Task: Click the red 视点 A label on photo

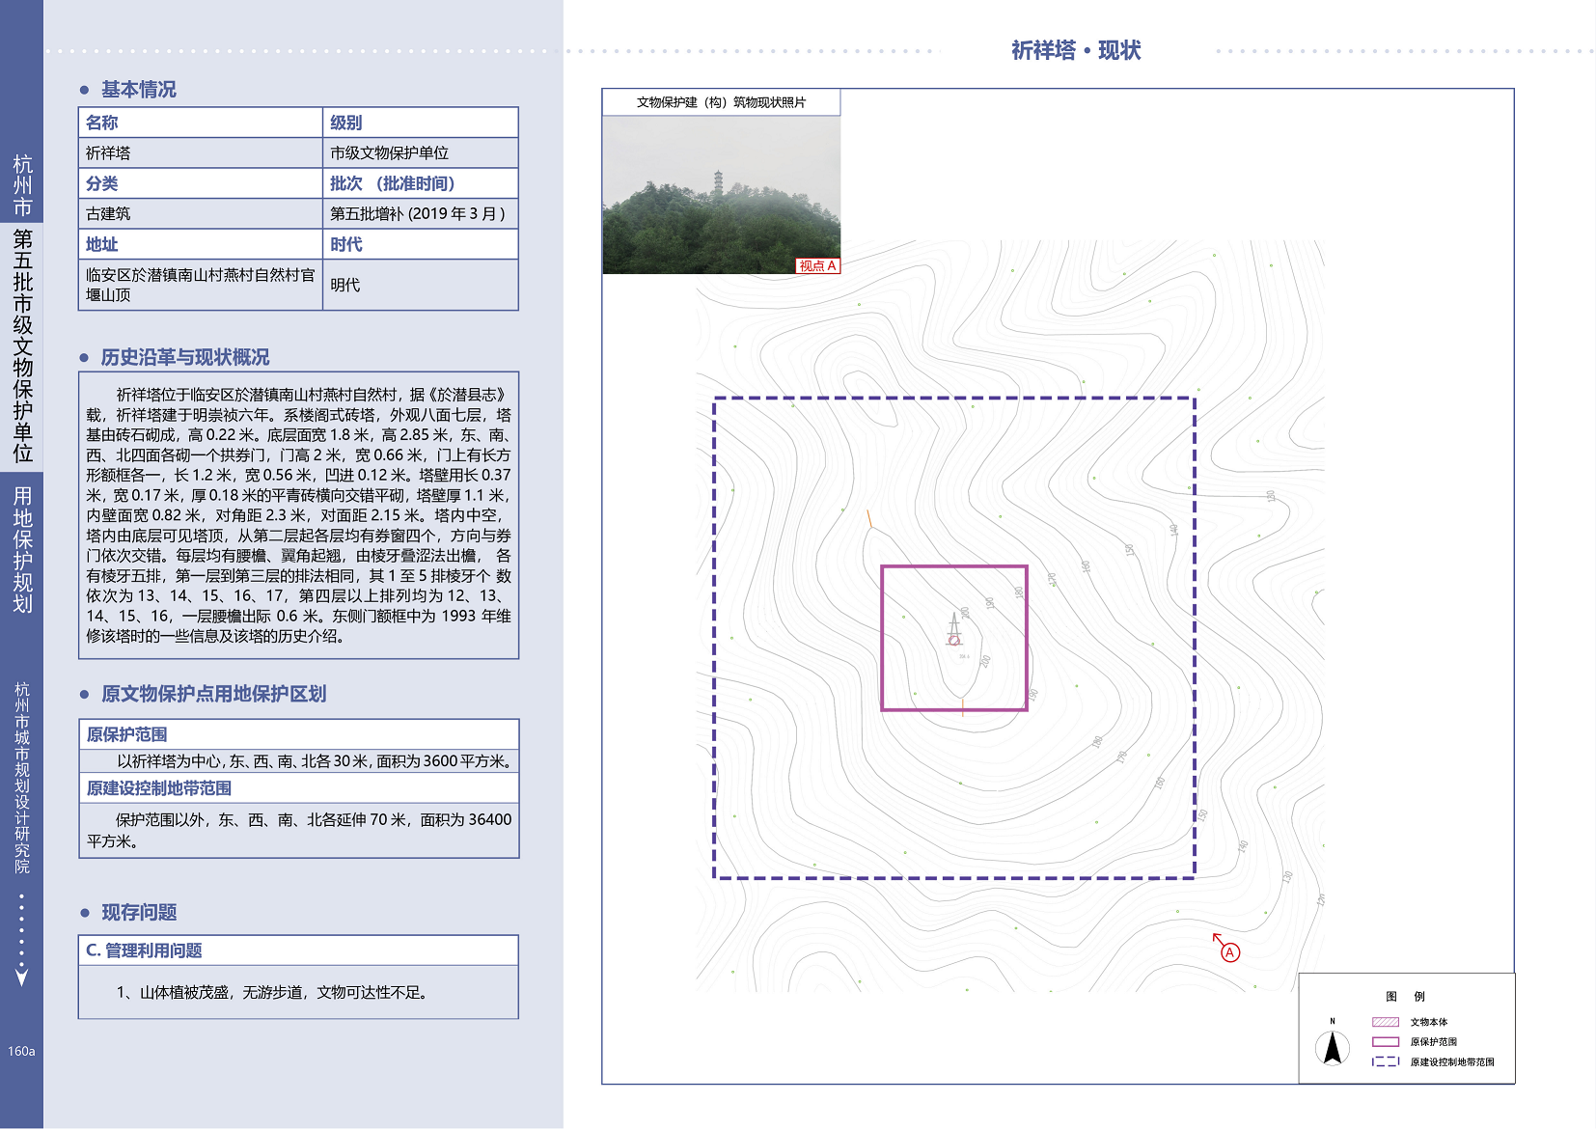Action: (817, 265)
